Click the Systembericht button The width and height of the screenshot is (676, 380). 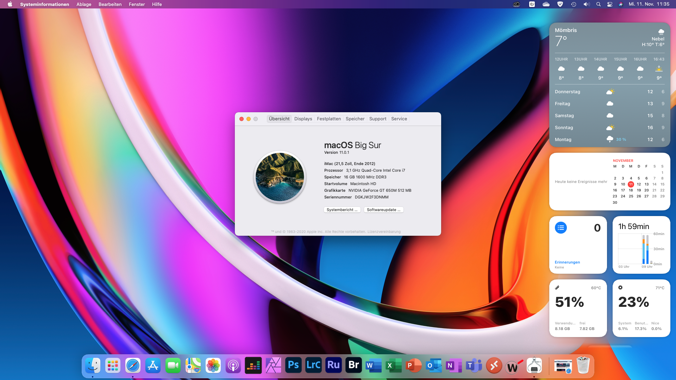coord(342,210)
